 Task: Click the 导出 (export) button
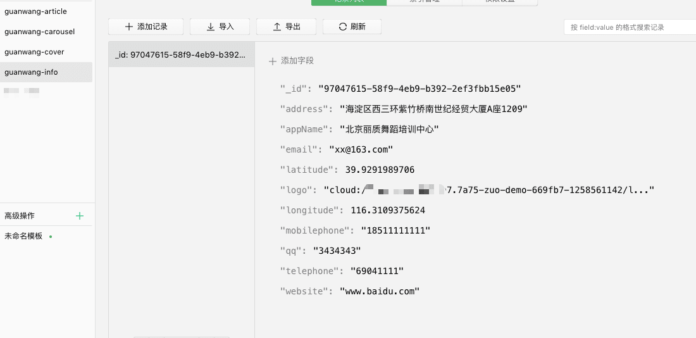pyautogui.click(x=286, y=27)
